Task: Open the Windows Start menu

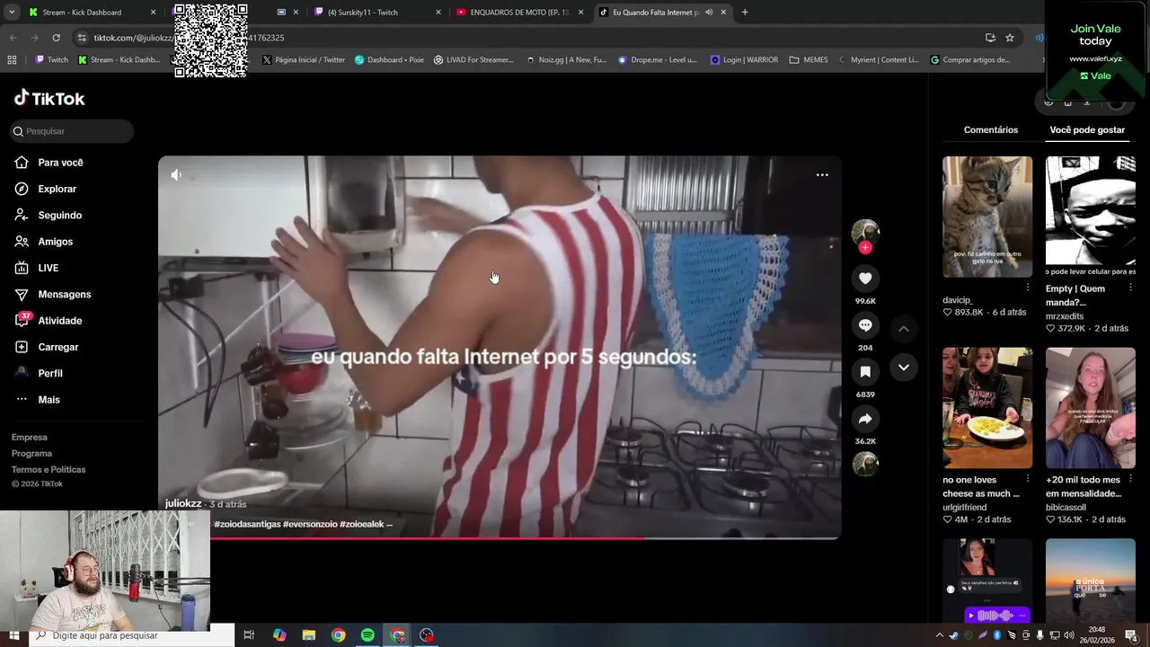Action: [13, 635]
